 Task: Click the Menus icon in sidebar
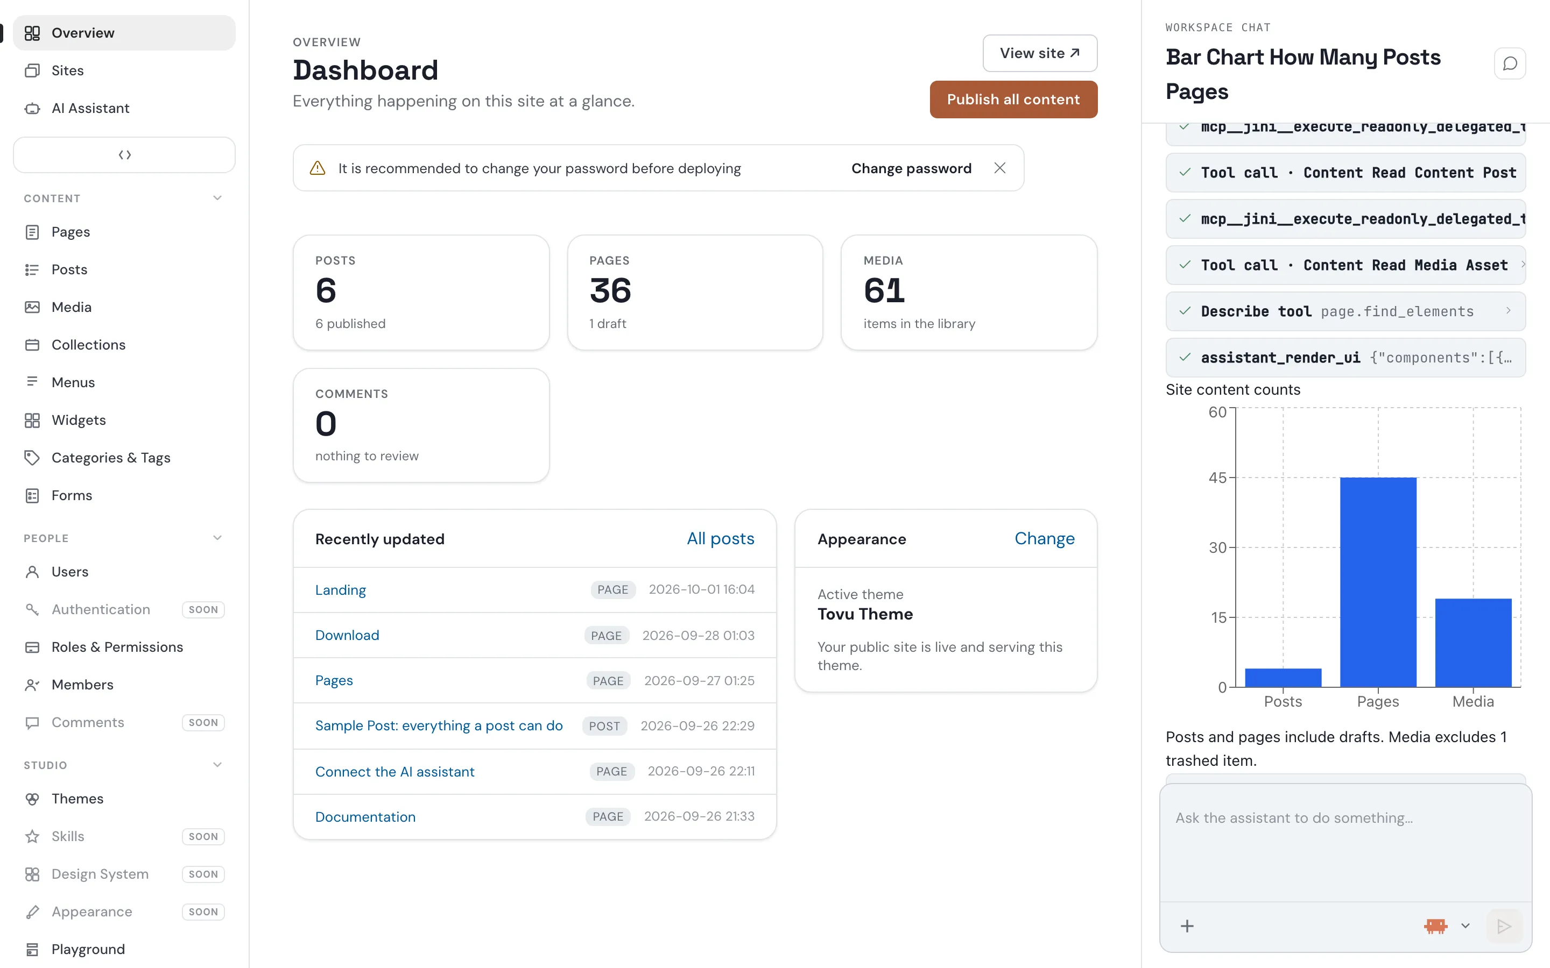coord(32,382)
